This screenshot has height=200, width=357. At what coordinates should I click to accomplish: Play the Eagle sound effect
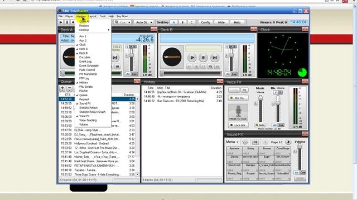coord(267,159)
